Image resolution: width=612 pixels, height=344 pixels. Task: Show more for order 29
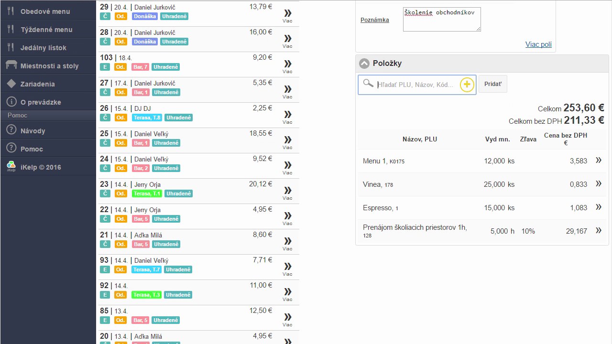coord(287,16)
